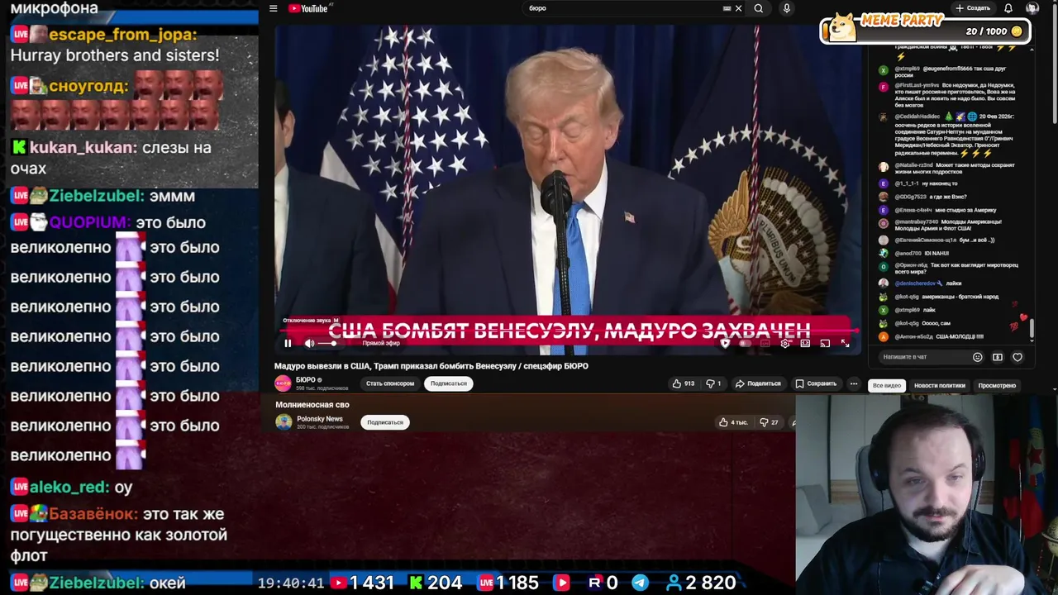Switch the player to theater mode

[x=805, y=343]
